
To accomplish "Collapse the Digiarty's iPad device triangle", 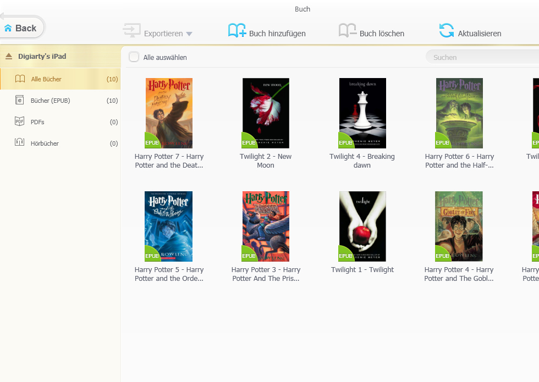I will [x=9, y=57].
